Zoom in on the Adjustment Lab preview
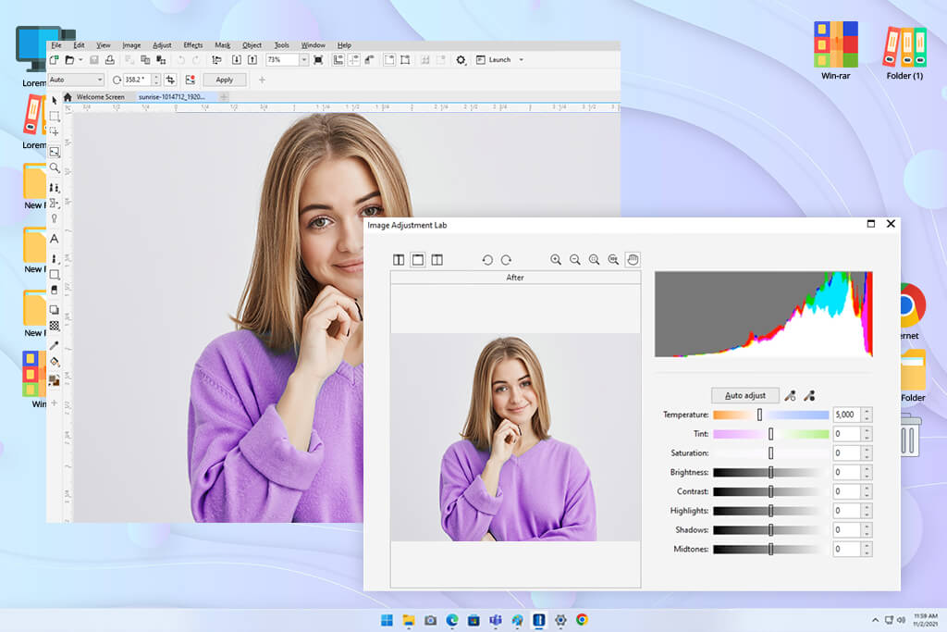Screen dimensions: 947x632 [556, 260]
